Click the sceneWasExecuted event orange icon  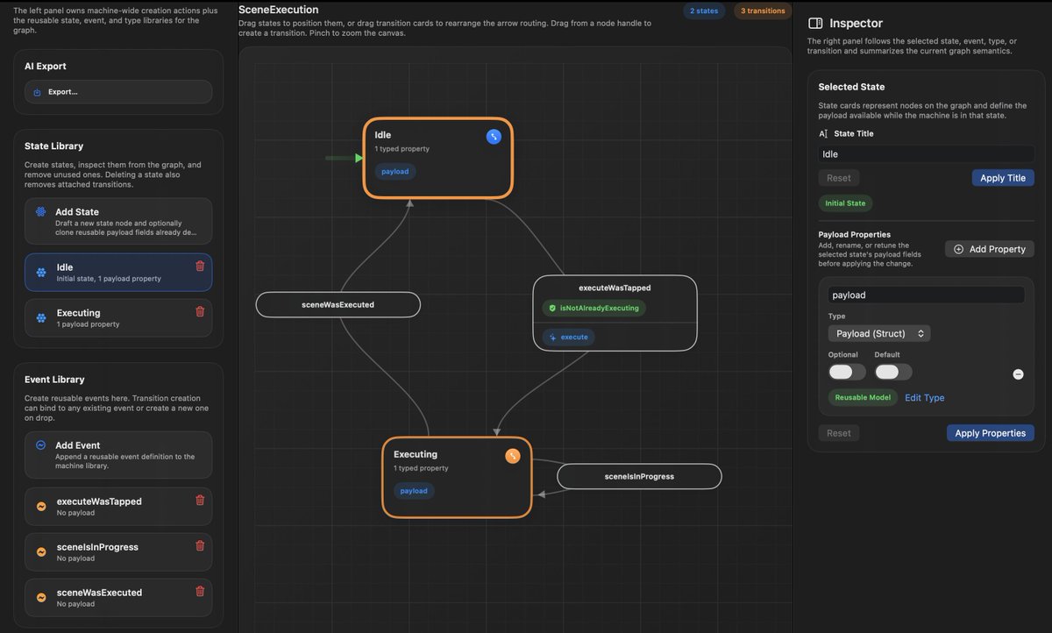pos(40,598)
